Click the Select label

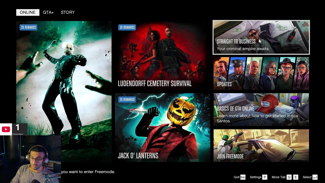307,177
